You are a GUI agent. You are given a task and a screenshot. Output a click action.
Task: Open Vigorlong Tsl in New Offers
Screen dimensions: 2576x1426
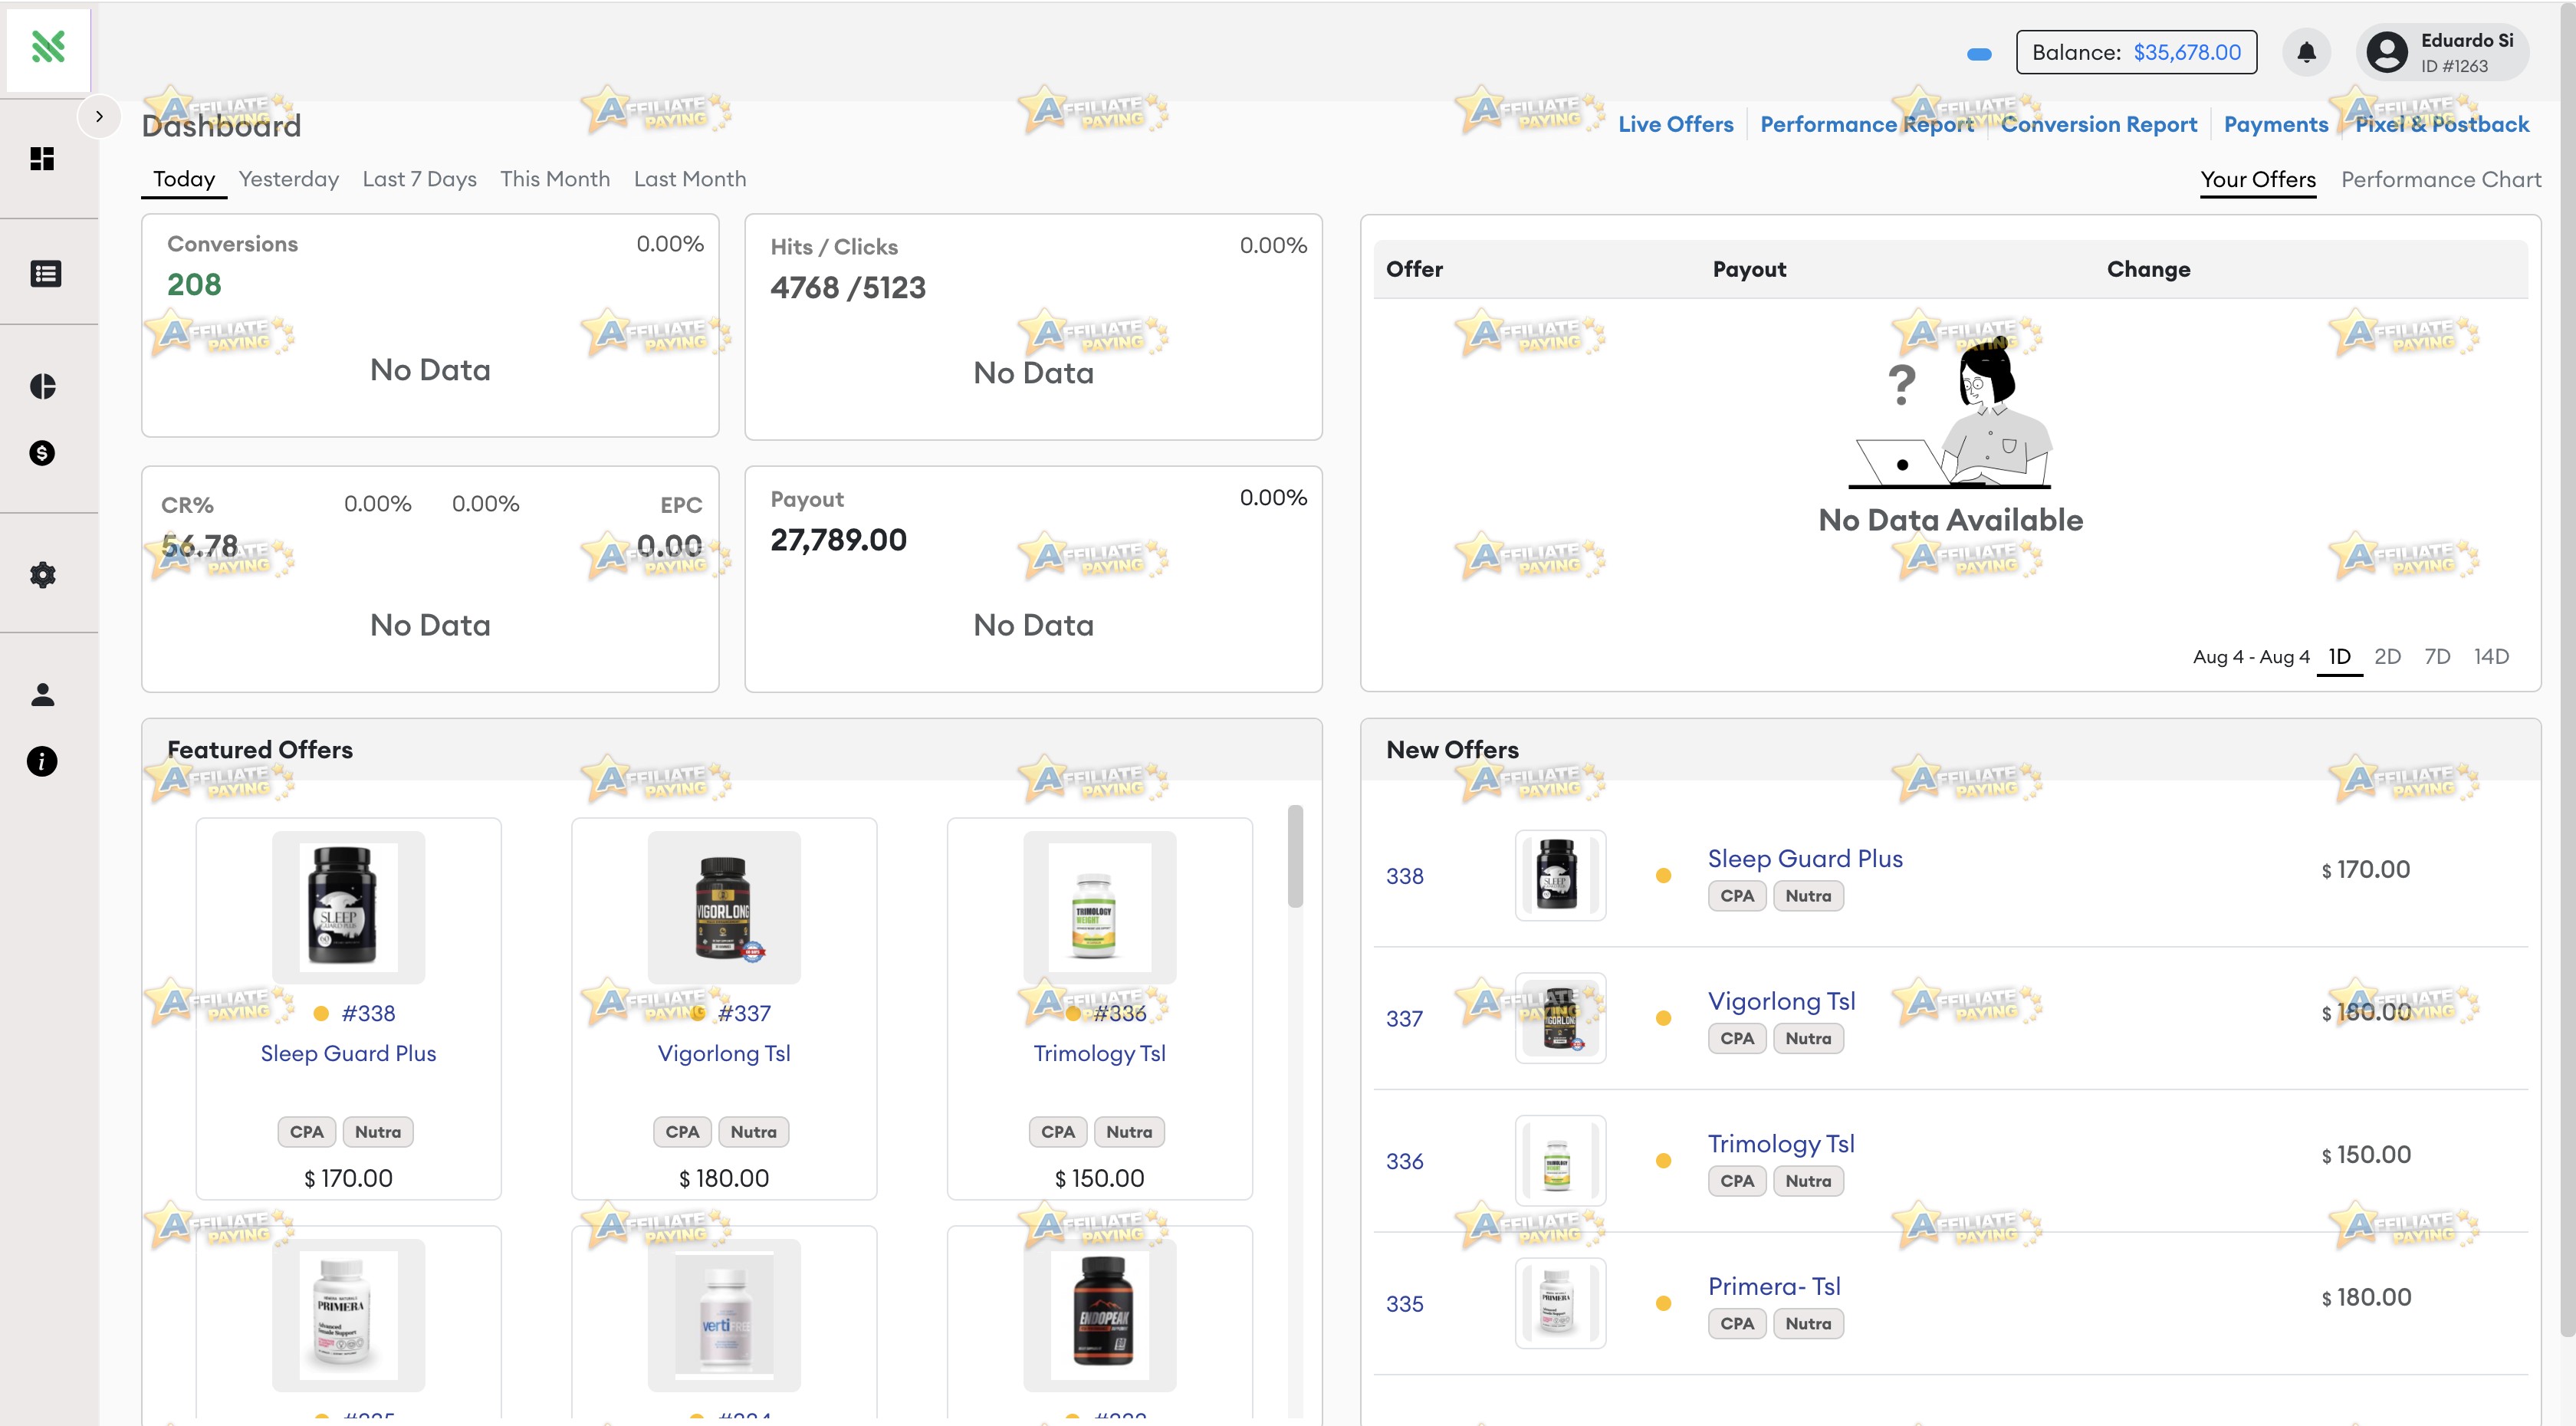tap(1781, 1002)
